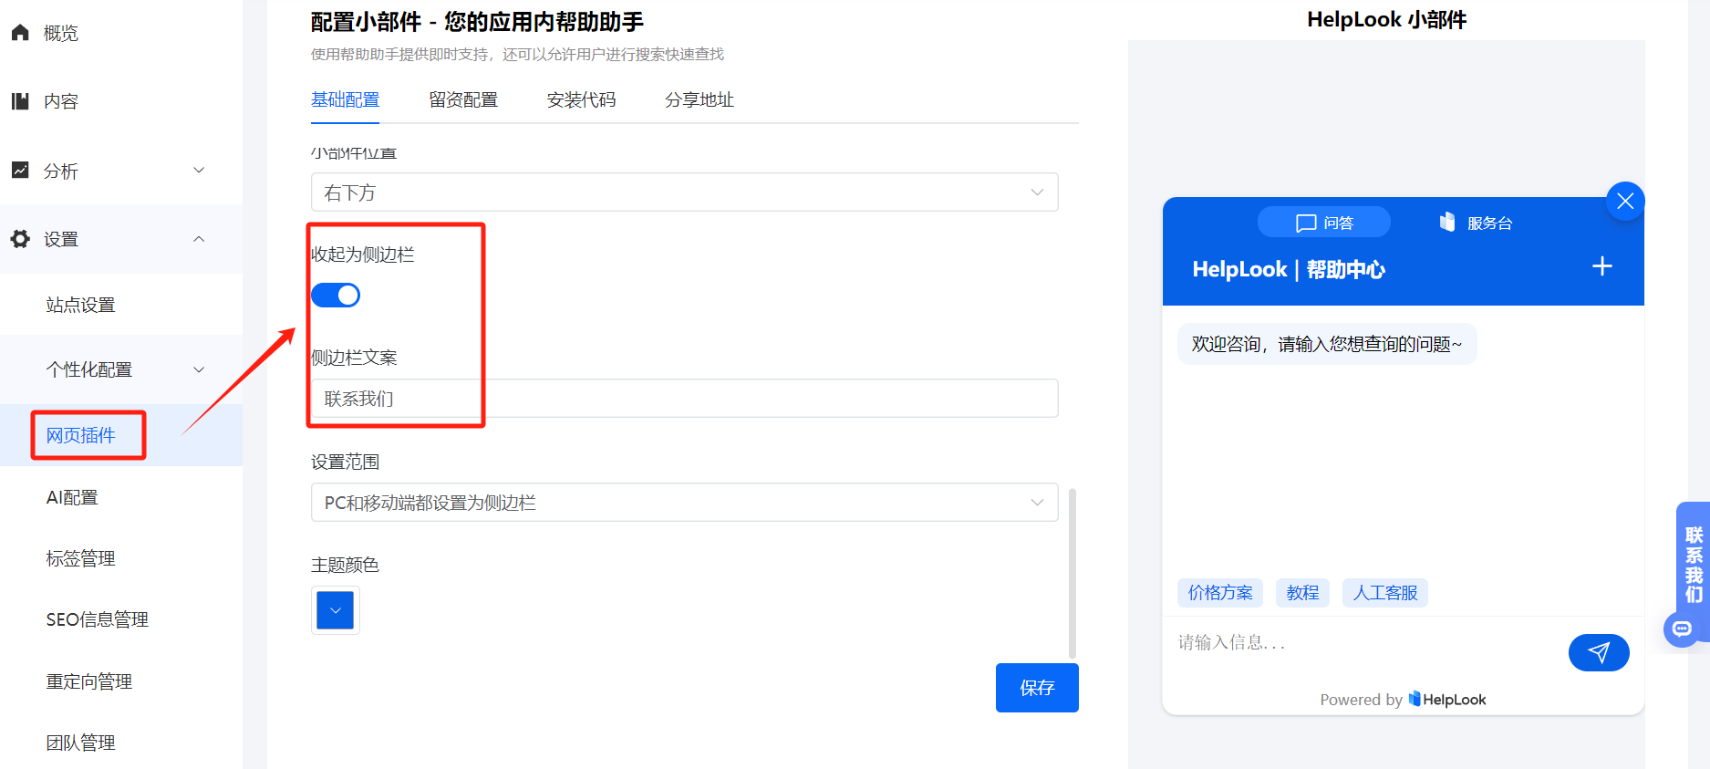Screen dimensions: 1710x769
Task: Click the settings panel vertical scrollbar
Action: point(1073,573)
